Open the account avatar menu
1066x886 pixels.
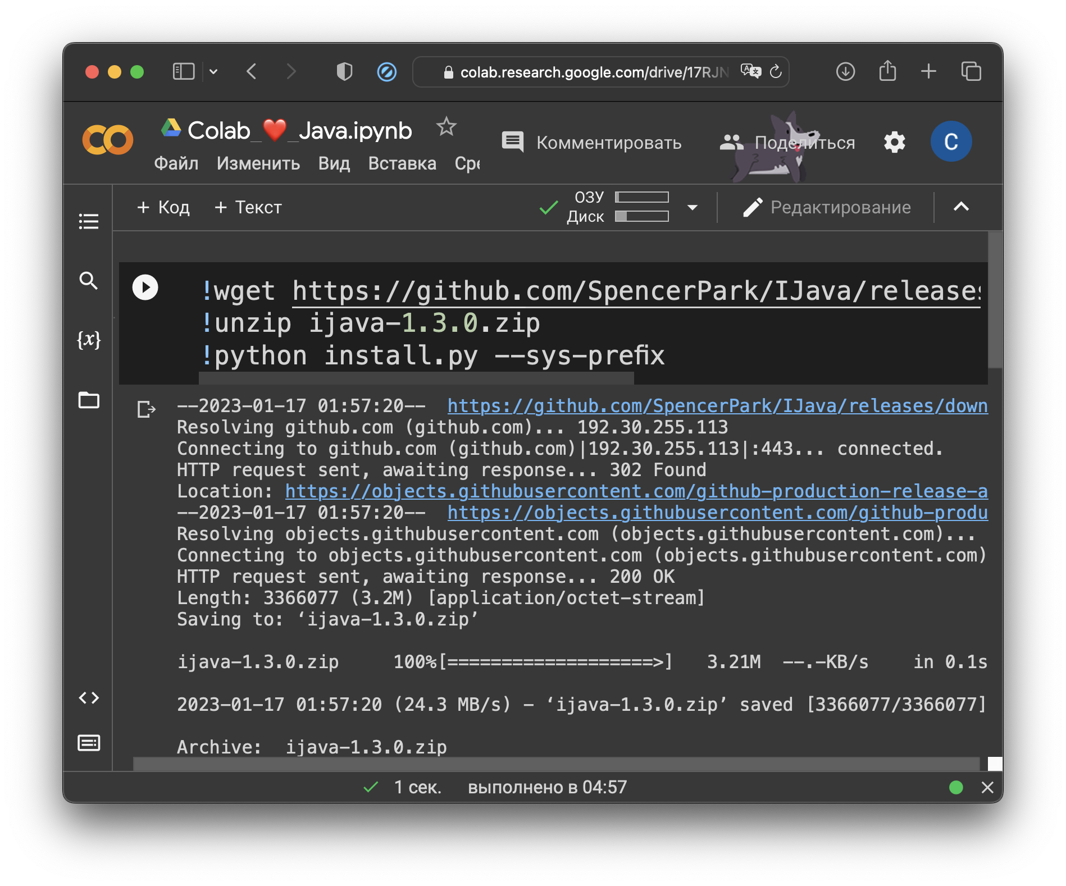[951, 141]
